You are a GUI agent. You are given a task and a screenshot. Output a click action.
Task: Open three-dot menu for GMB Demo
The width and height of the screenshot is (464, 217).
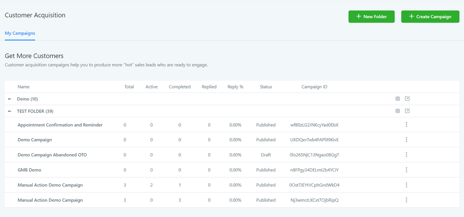[x=406, y=170]
